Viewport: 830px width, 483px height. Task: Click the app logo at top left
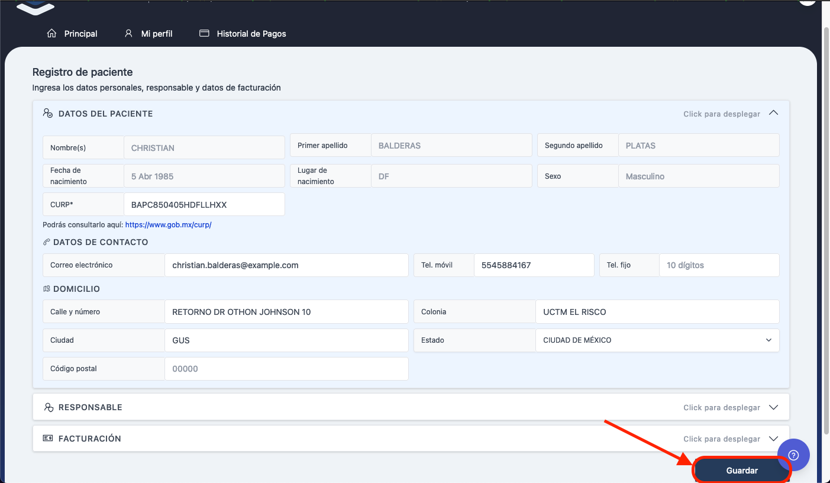tap(35, 7)
